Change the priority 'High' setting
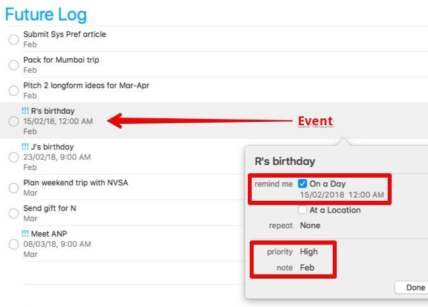428x307 pixels. click(x=309, y=252)
